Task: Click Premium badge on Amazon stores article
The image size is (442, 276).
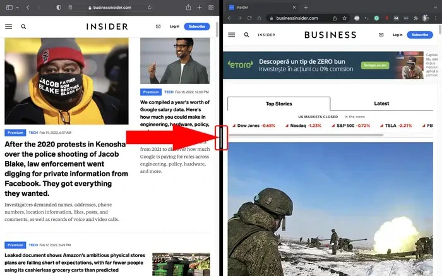Action: pyautogui.click(x=15, y=245)
